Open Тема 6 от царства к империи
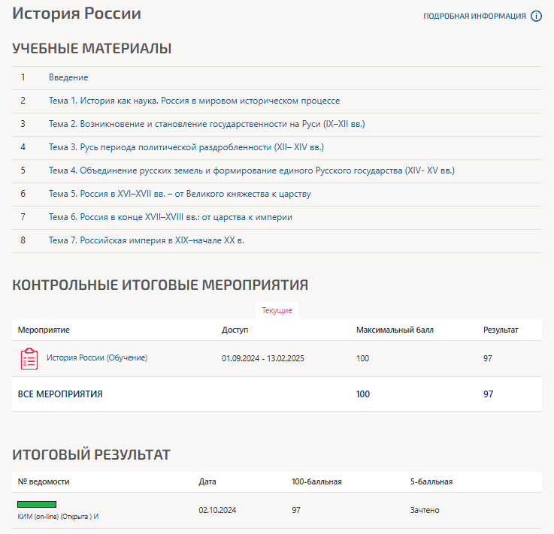Viewport: 554px width, 534px height. point(170,217)
